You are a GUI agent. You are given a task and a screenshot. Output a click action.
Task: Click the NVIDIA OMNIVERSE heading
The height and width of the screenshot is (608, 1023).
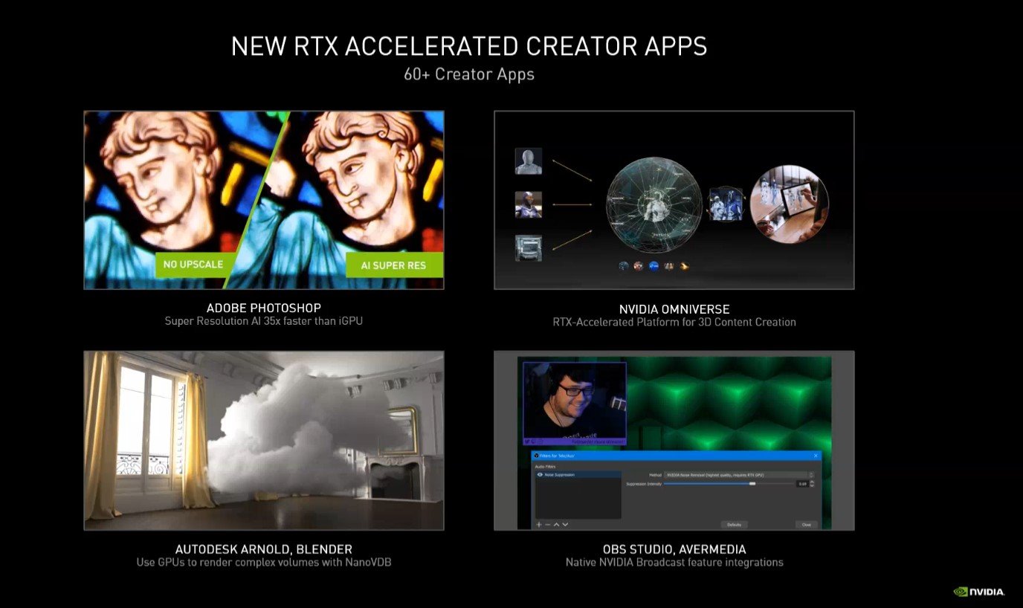(x=674, y=309)
